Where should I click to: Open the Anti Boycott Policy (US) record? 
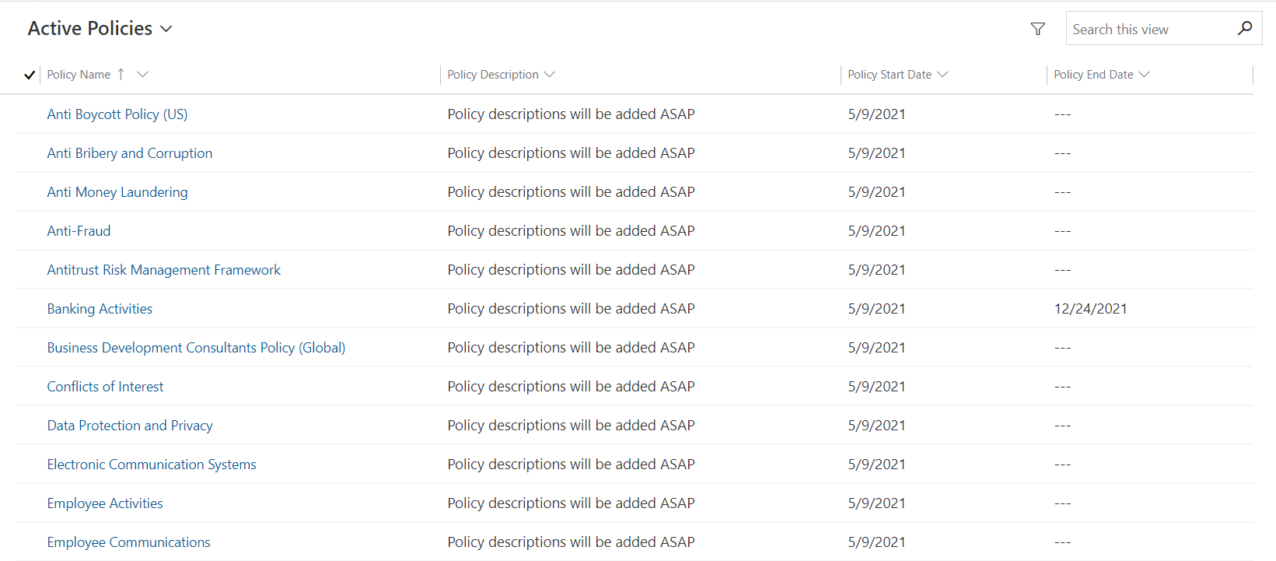pos(117,114)
